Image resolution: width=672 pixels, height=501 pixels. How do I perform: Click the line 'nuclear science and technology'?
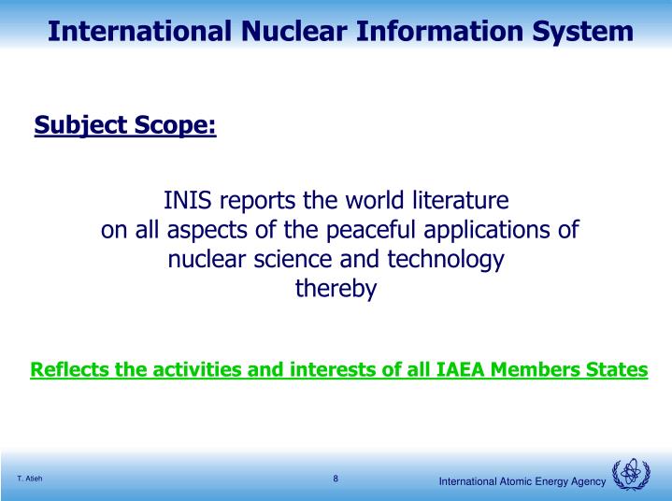click(336, 259)
